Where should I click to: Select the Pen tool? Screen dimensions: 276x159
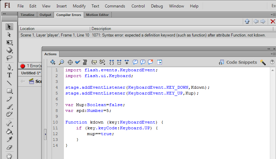coord(9,67)
